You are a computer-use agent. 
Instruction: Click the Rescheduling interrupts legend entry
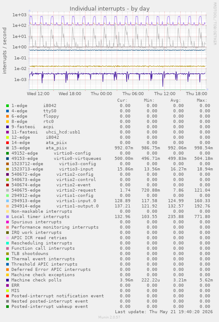tap(42, 243)
